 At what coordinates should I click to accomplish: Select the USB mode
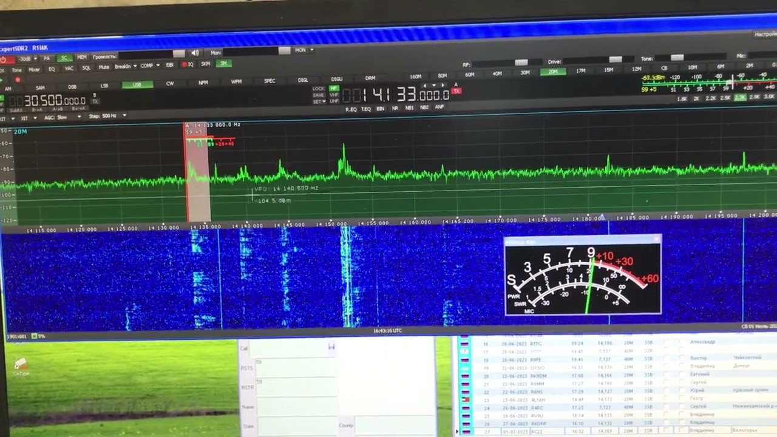pos(137,84)
